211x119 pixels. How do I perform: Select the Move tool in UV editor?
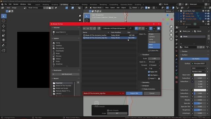4,26
